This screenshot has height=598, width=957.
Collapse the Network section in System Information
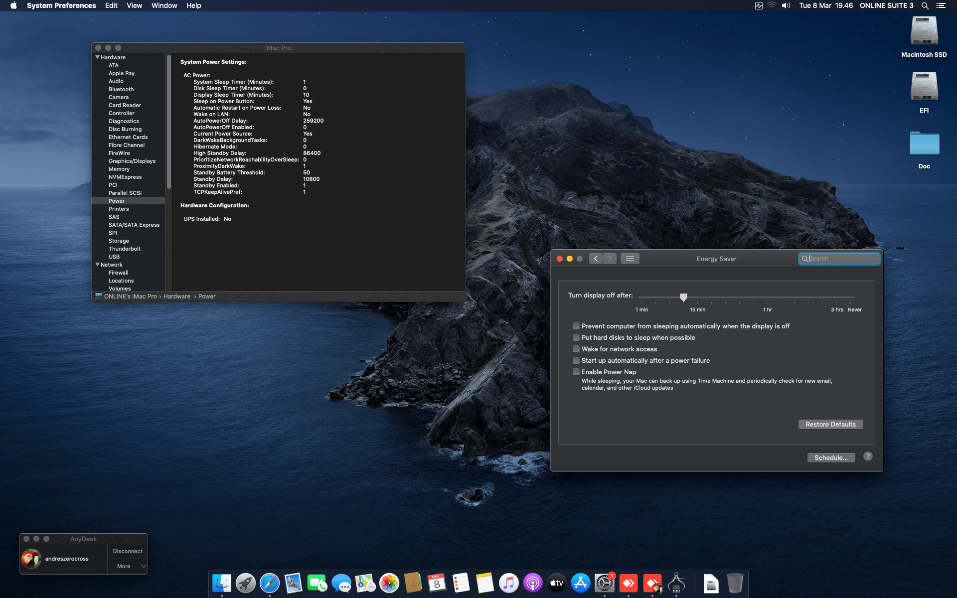[97, 264]
